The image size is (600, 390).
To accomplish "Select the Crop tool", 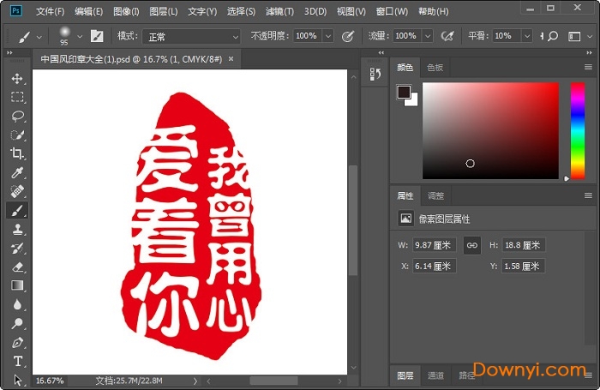I will (x=17, y=153).
